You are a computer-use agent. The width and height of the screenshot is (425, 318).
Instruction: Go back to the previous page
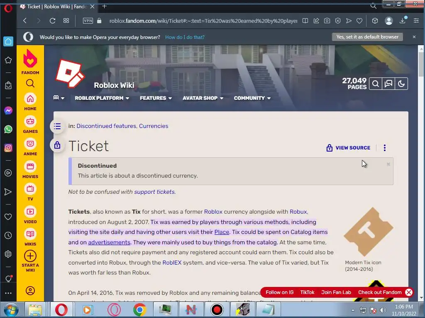(25, 21)
